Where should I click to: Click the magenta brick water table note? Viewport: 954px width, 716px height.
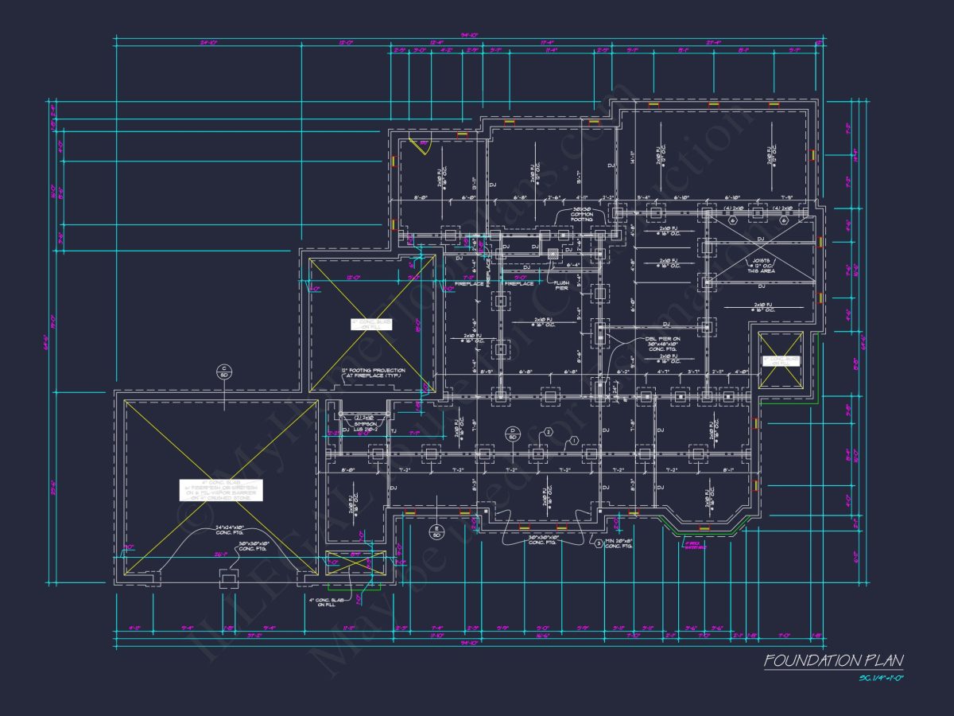tap(695, 544)
